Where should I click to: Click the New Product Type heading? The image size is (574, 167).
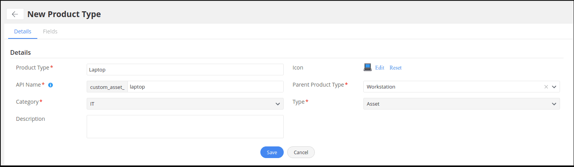64,14
